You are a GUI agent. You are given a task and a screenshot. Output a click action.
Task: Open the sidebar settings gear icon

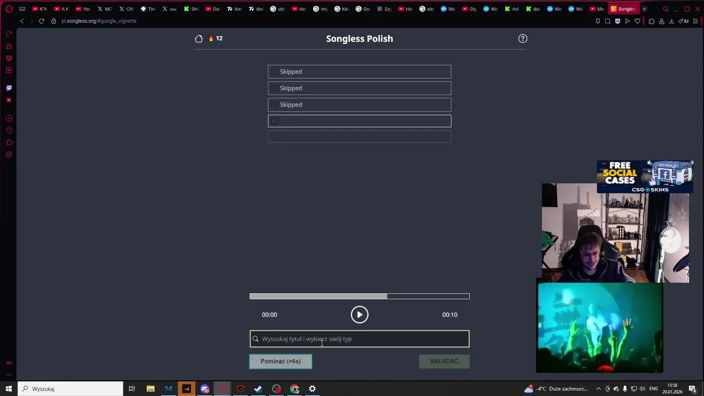[x=9, y=155]
